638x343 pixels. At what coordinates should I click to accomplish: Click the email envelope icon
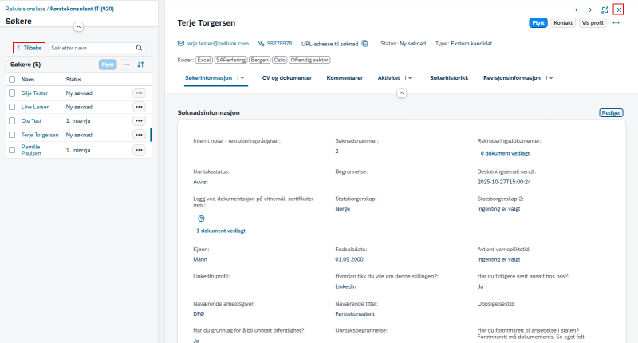tap(181, 44)
